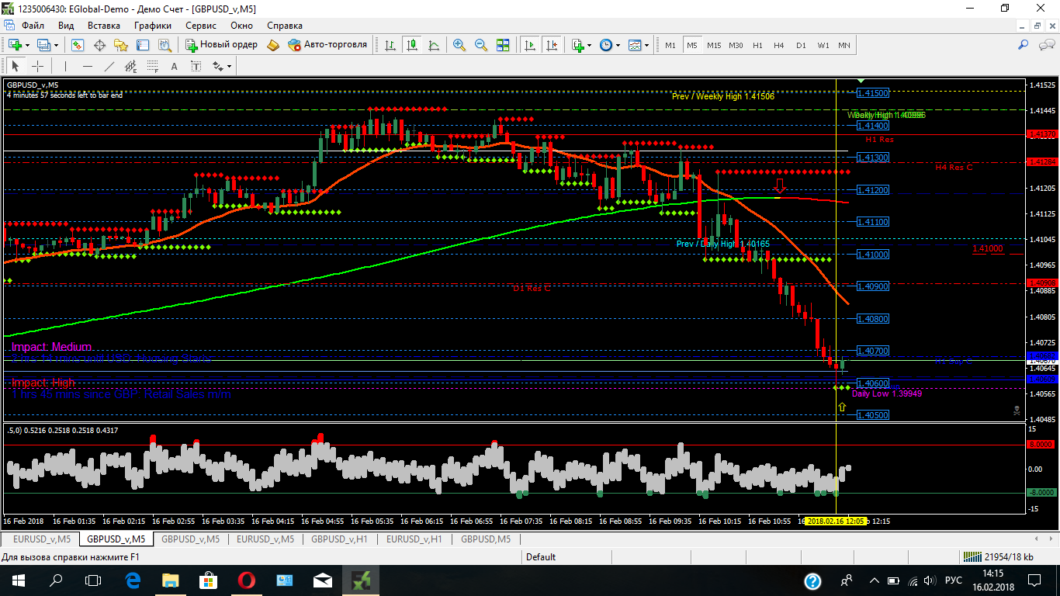Open the search magnifier in the toolbar
This screenshot has height=596, width=1060.
tap(1024, 45)
